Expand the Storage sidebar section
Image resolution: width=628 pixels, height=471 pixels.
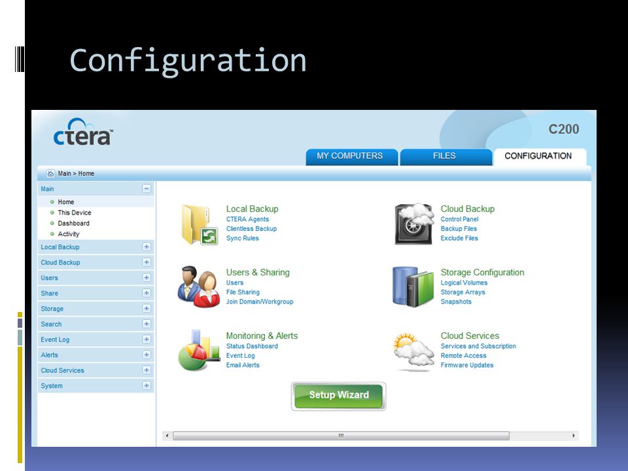point(147,308)
